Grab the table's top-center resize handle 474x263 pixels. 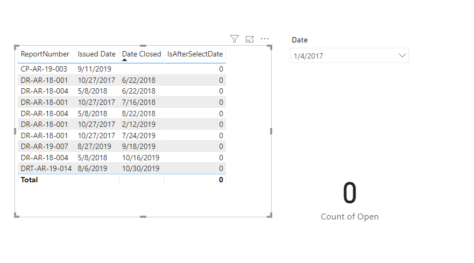[x=143, y=46]
